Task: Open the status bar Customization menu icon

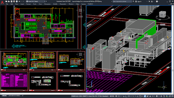Action: click(x=172, y=96)
